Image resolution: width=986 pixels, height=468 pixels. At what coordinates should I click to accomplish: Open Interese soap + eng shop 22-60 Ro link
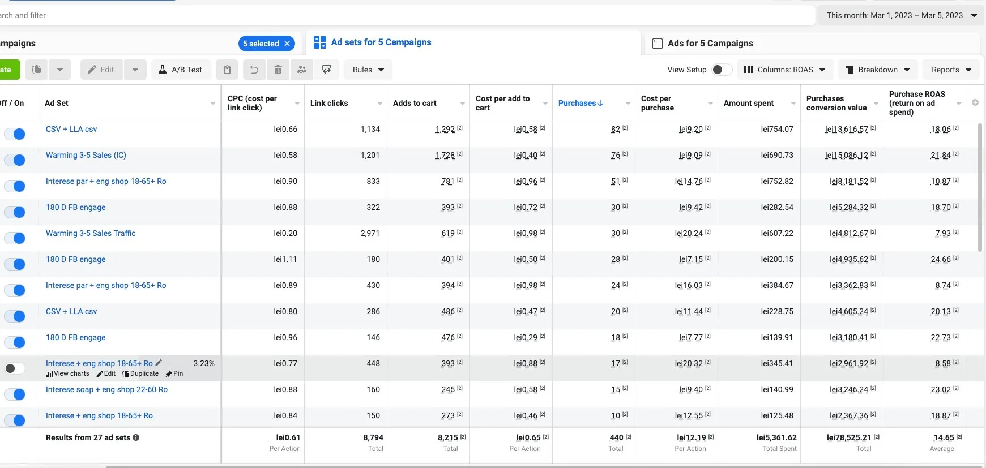[106, 389]
